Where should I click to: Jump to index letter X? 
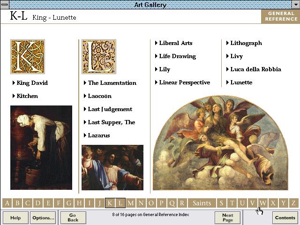[x=273, y=203]
